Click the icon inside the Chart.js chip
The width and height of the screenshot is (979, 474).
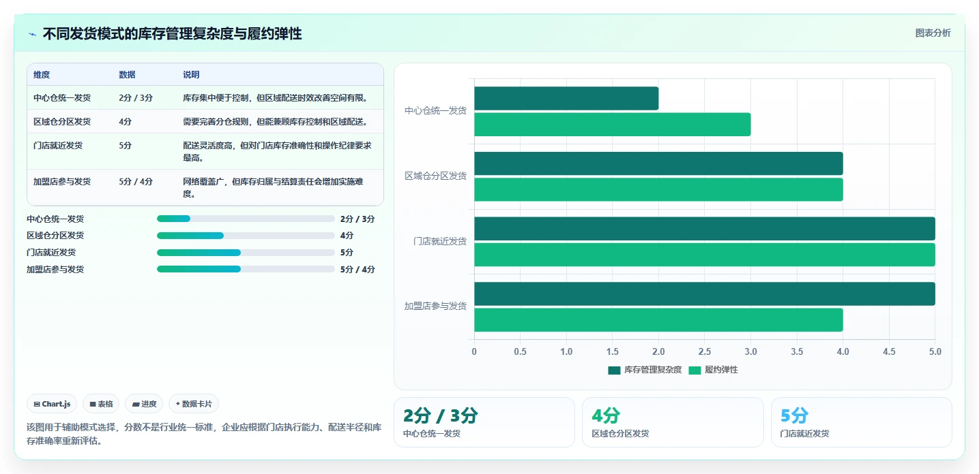click(36, 404)
